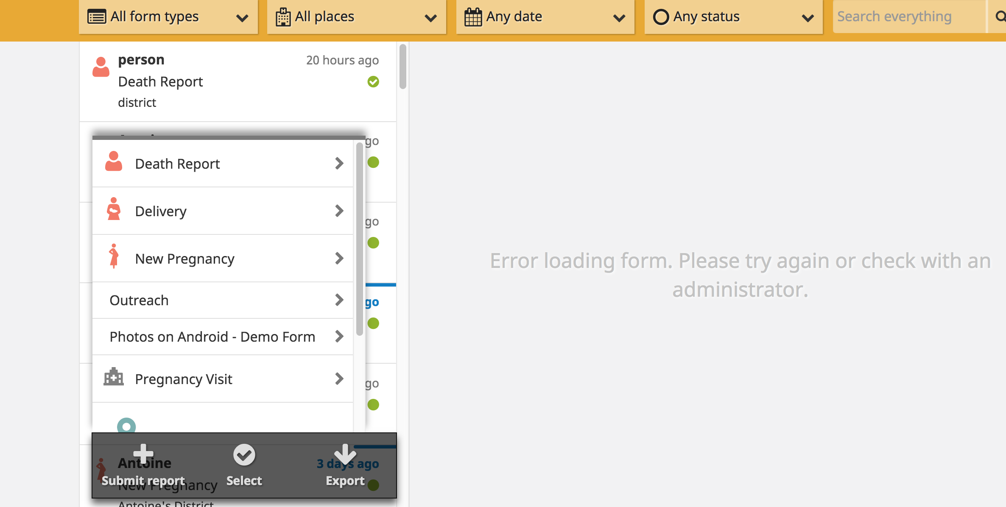The image size is (1006, 507).
Task: Choose Pregnancy Visit from the form menu
Action: pos(223,379)
